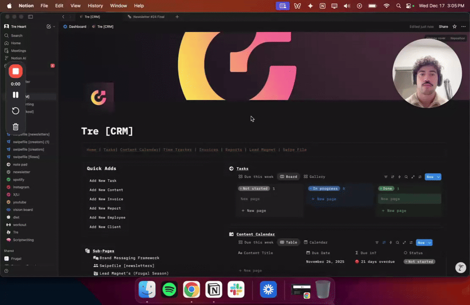Expand Content Calendar to full screen via arrows icon
470x305 pixels.
pos(405,242)
